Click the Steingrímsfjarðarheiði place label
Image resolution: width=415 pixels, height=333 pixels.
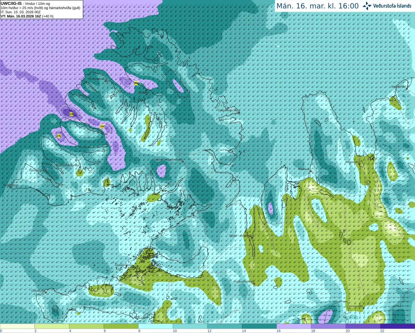pos(168,160)
